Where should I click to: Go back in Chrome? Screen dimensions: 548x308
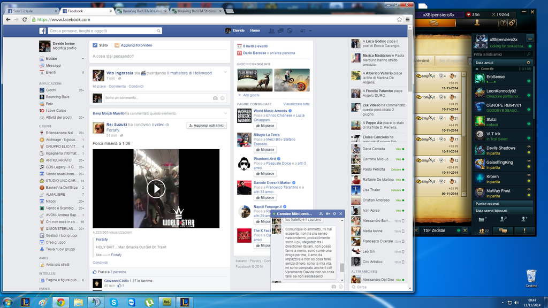click(8, 20)
